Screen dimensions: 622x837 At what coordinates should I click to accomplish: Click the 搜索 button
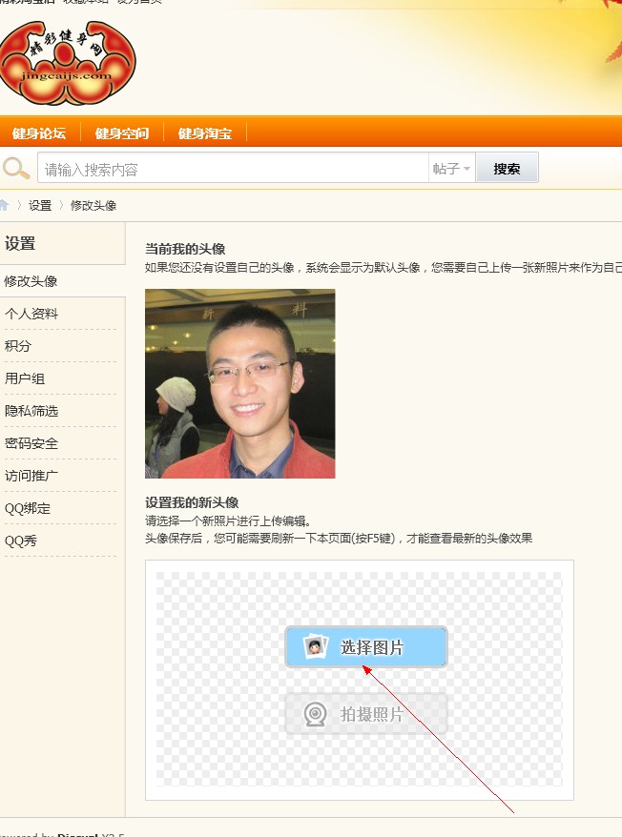pos(507,169)
